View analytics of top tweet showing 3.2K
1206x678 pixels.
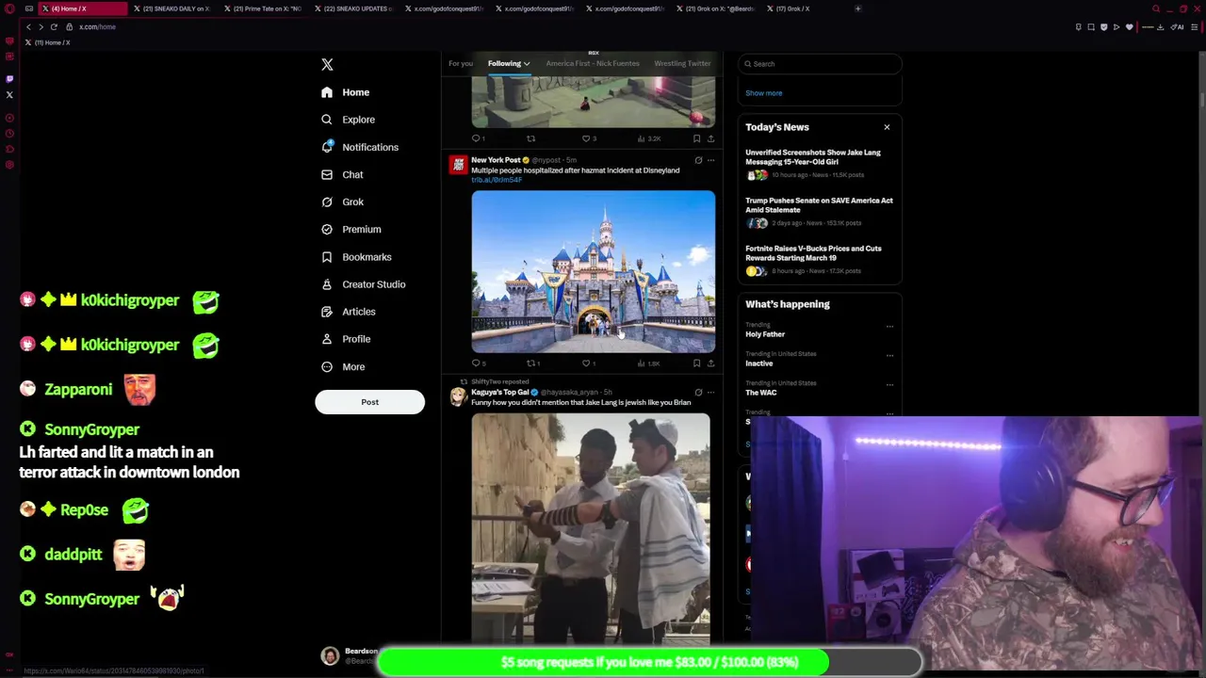(x=649, y=138)
